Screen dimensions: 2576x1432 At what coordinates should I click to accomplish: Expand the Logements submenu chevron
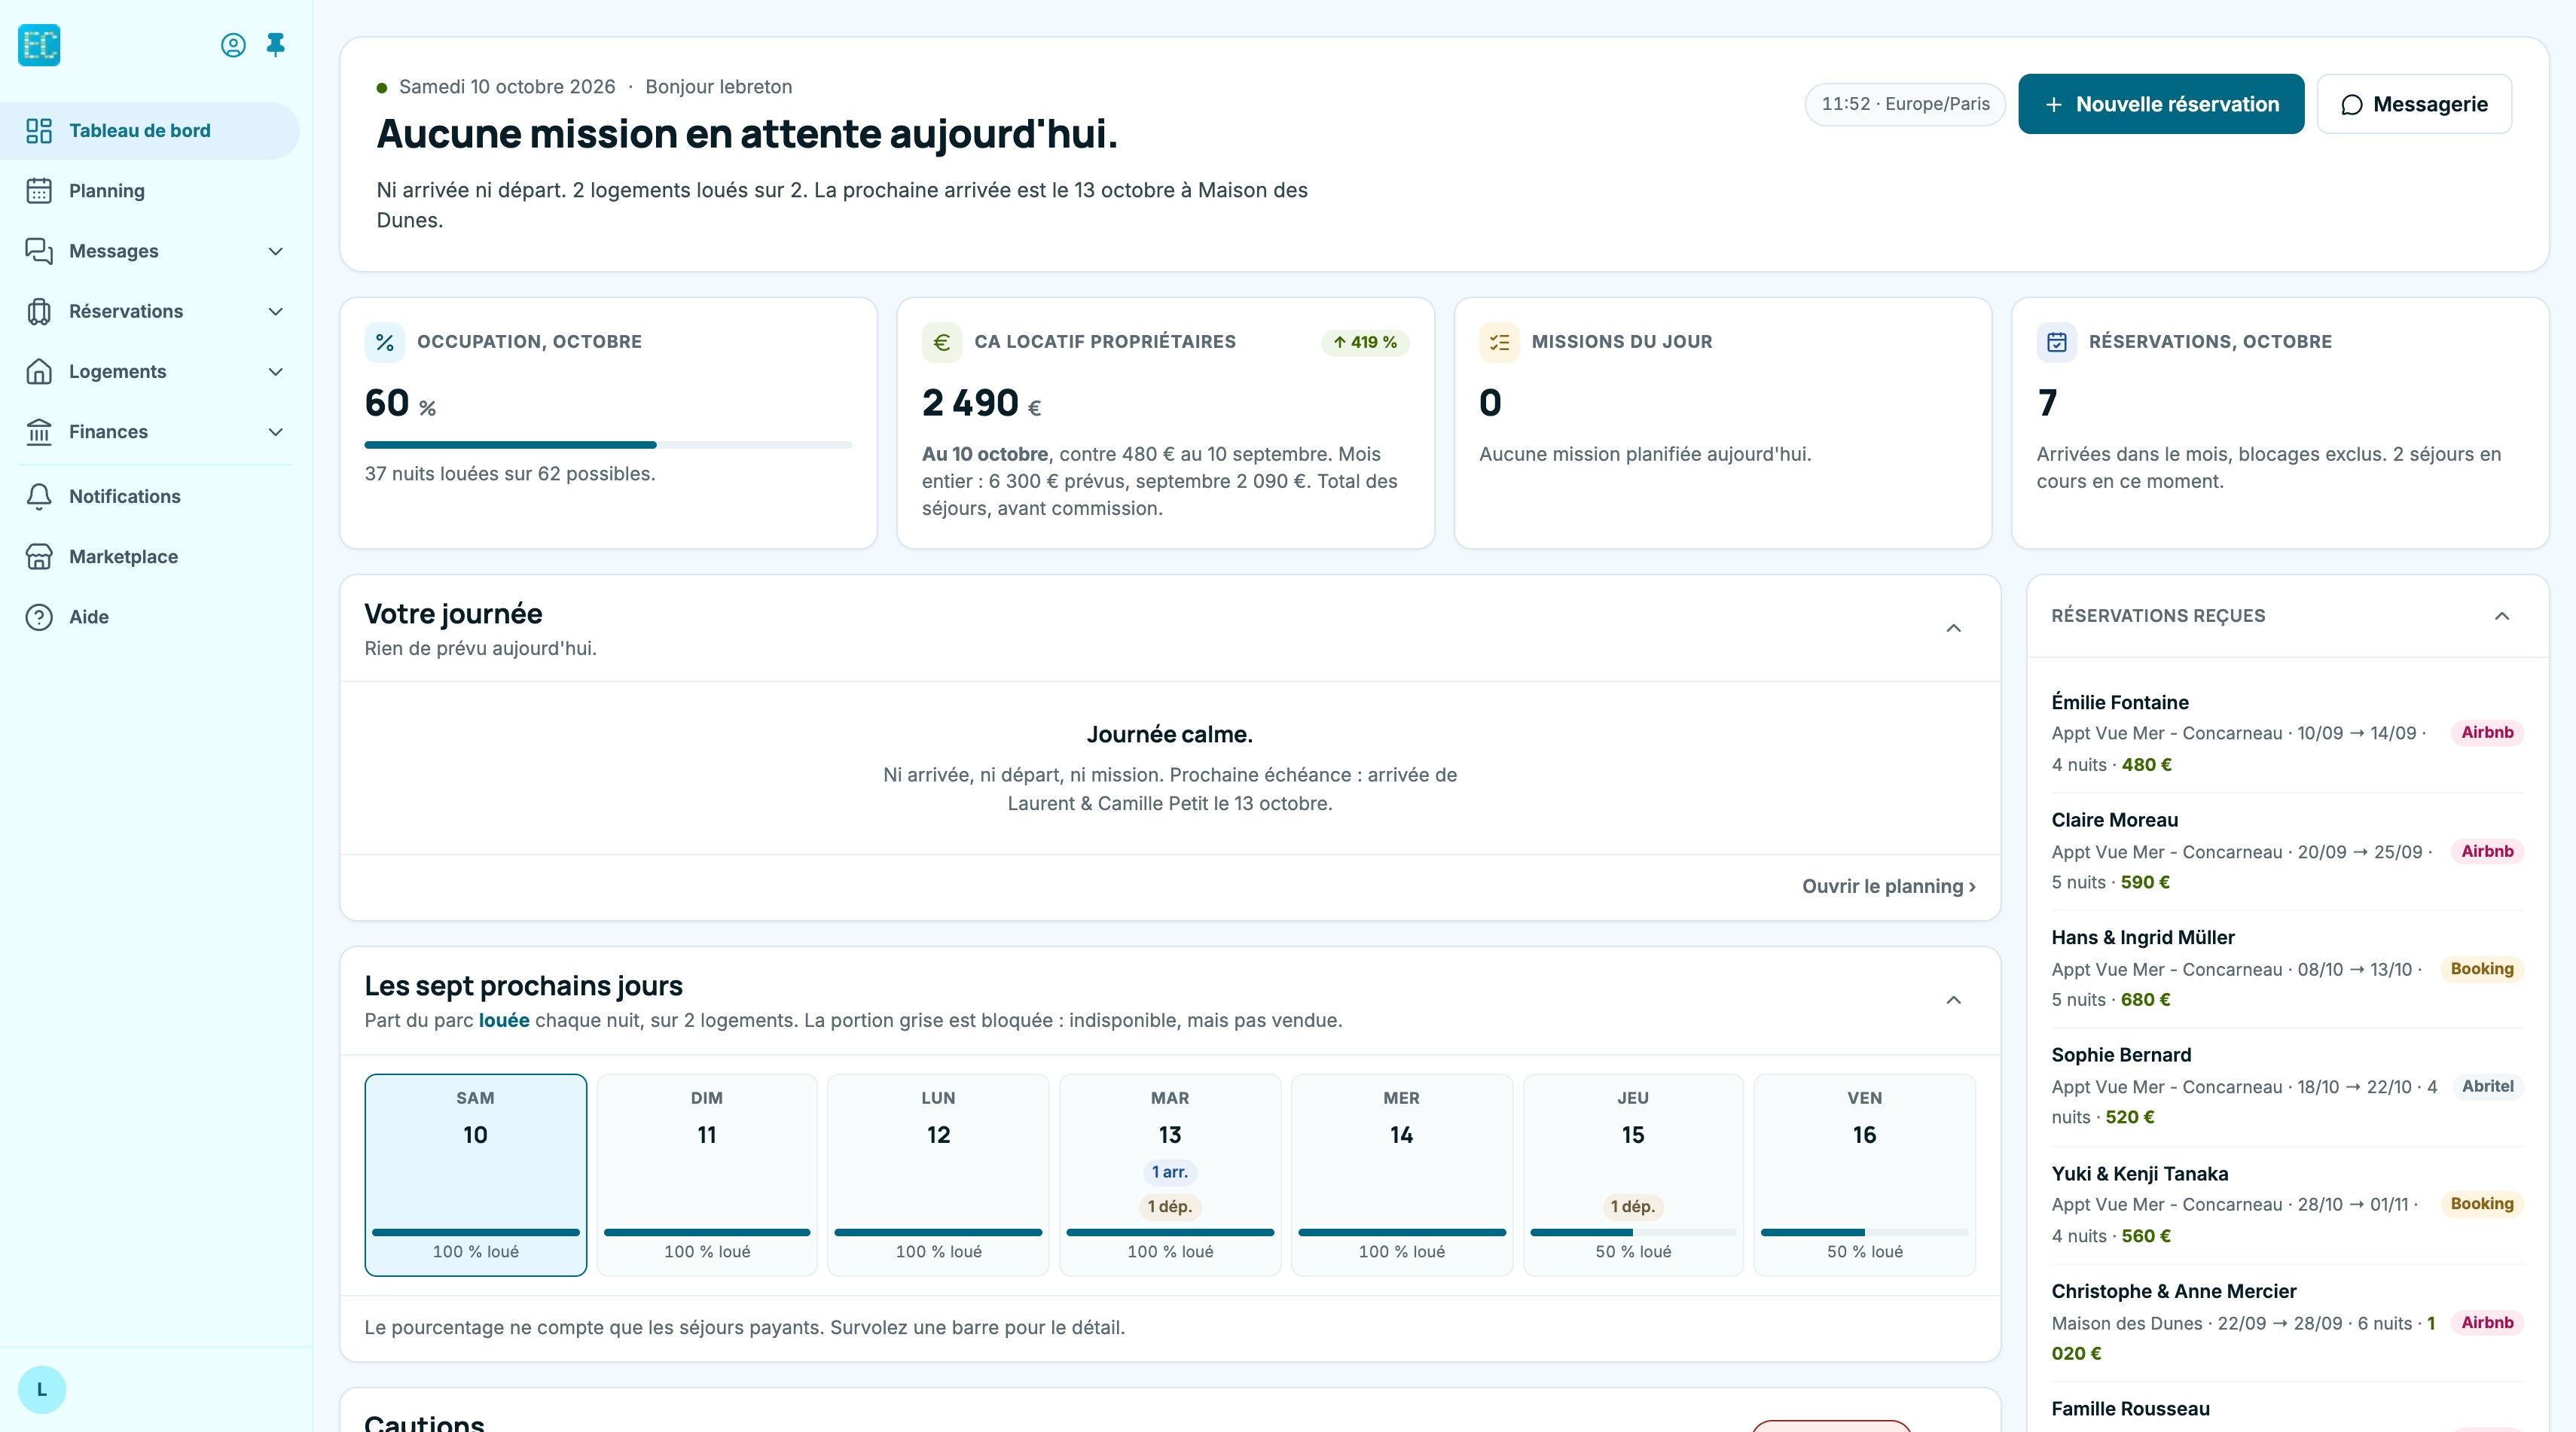pyautogui.click(x=276, y=372)
